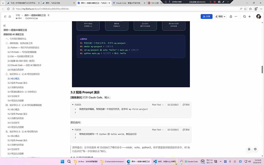Click the dark concept diagram image
The height and width of the screenshot is (165, 264).
[131, 54]
